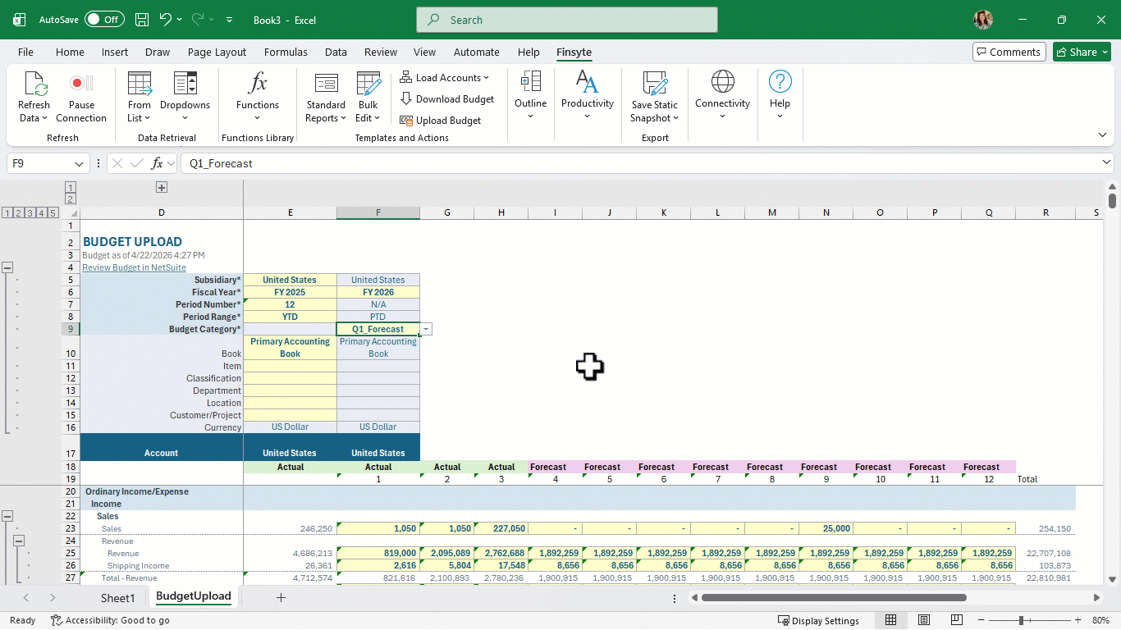1121x630 pixels.
Task: Open the Load Accounts dropdown
Action: click(445, 78)
